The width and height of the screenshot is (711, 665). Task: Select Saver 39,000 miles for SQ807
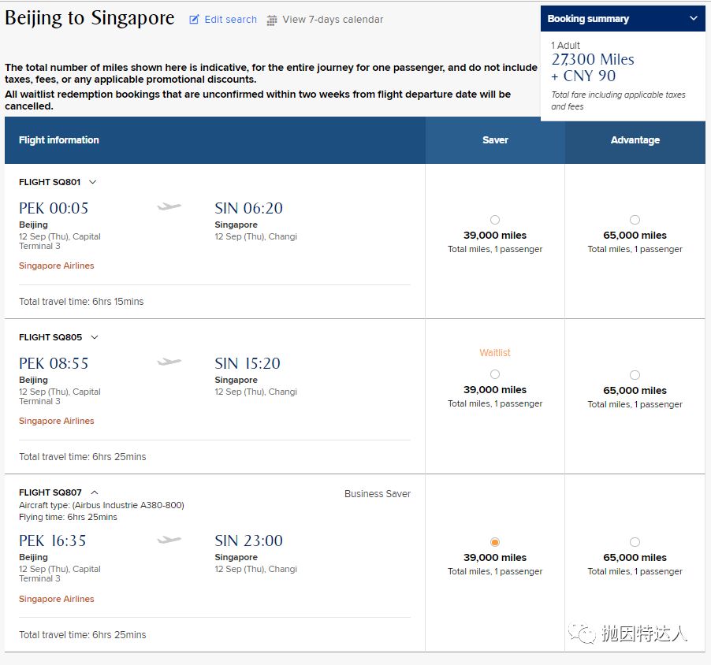pyautogui.click(x=495, y=542)
